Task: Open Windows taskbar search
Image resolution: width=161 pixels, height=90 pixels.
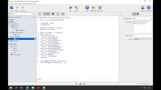Action: pyautogui.click(x=16, y=88)
